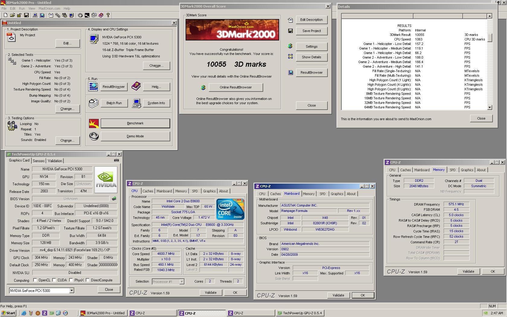Open the Processor #1 selection dropdown

click(x=182, y=282)
